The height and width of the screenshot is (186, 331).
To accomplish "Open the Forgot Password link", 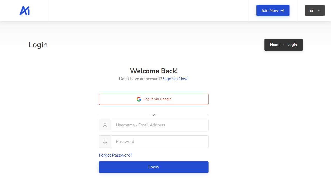I will [115, 155].
